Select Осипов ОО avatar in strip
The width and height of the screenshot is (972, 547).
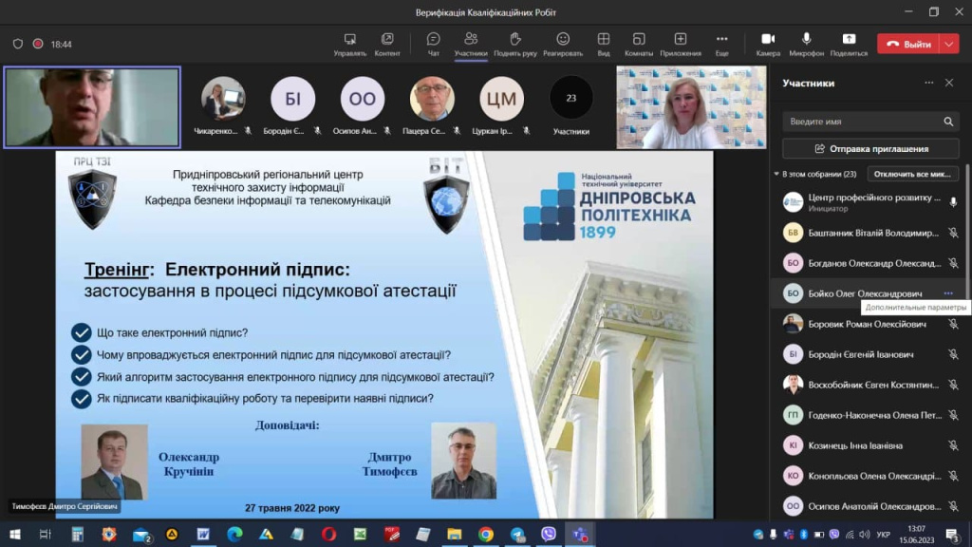click(x=362, y=98)
